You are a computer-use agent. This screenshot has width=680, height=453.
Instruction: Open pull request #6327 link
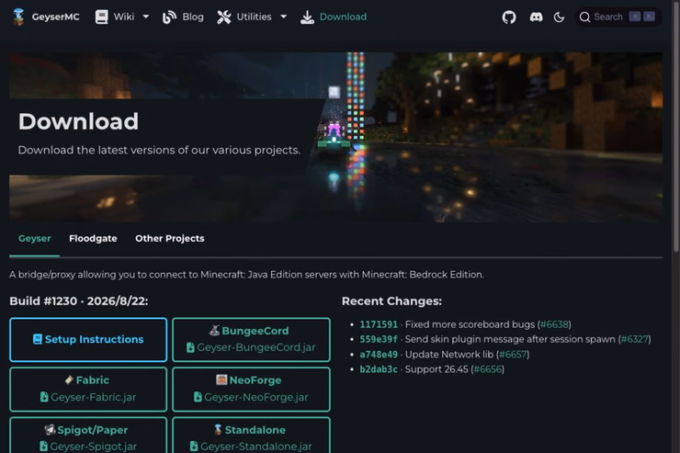634,339
